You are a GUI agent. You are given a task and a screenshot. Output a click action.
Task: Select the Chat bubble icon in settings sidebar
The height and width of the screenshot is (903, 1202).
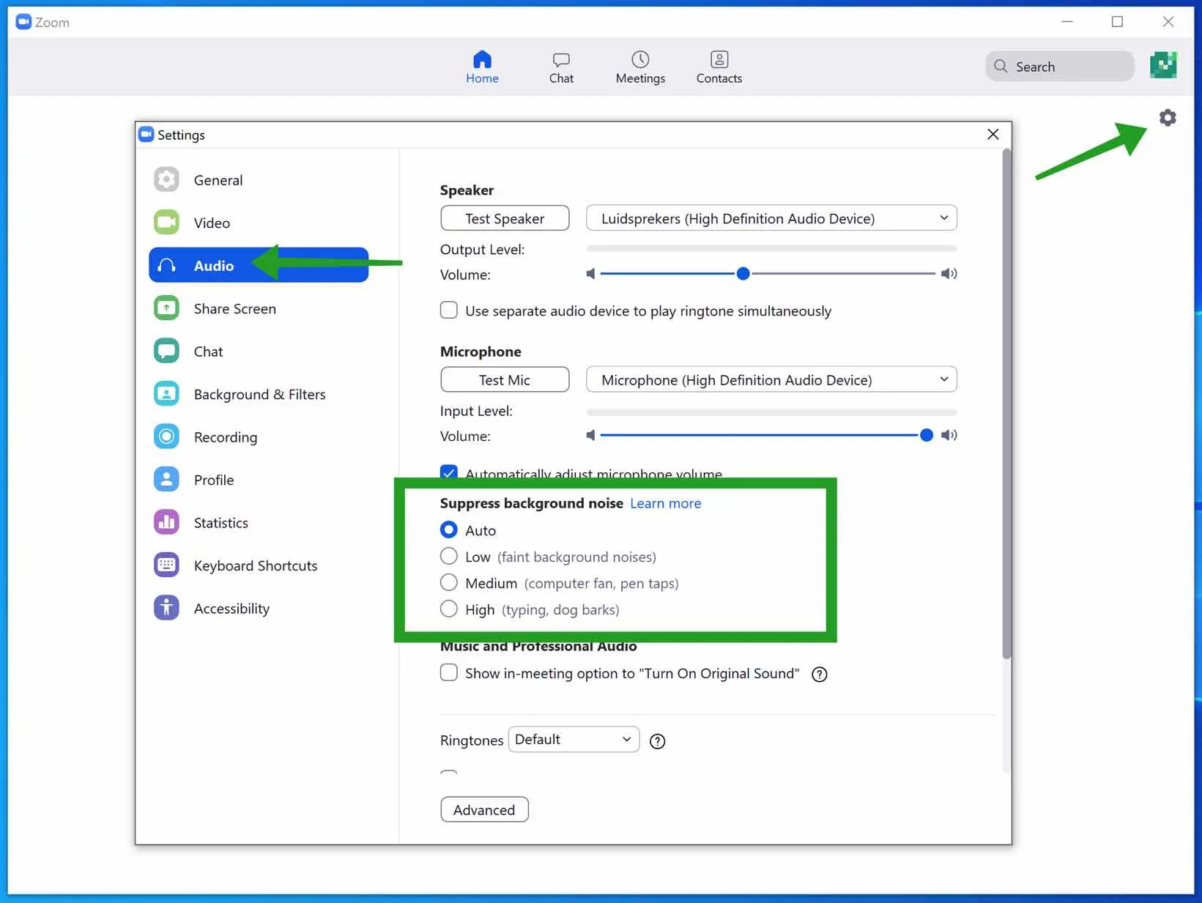pyautogui.click(x=166, y=351)
